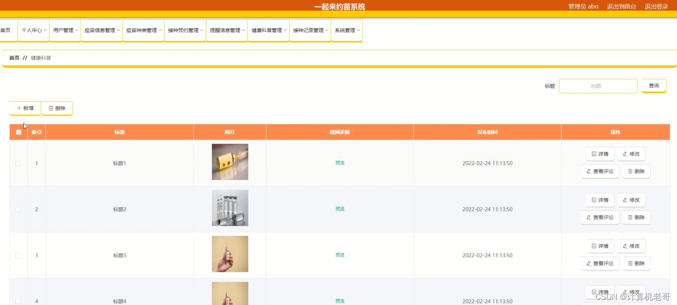Click trash icon 删除 in row 3
This screenshot has width=677, height=305.
(x=630, y=264)
